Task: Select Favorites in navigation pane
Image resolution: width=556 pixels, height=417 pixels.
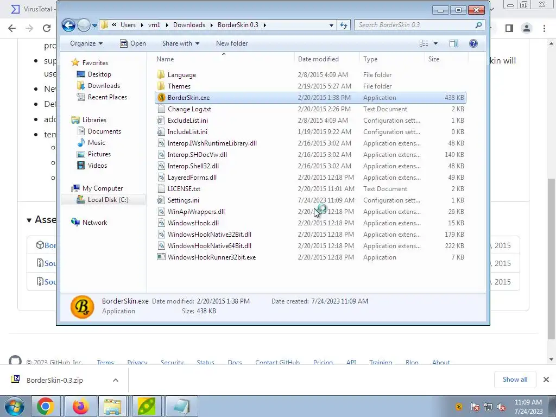Action: tap(94, 63)
